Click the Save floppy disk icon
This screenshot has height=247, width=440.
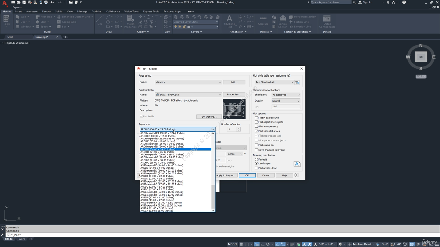click(24, 2)
